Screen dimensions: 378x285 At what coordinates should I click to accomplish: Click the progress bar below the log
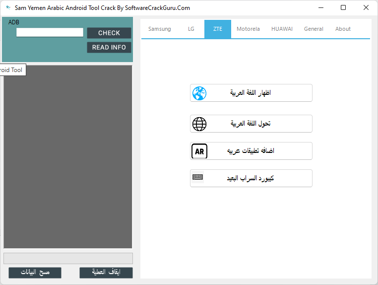[68, 259]
